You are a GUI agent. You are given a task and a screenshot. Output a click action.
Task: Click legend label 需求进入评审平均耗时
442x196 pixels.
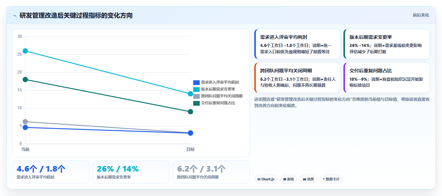pyautogui.click(x=220, y=82)
